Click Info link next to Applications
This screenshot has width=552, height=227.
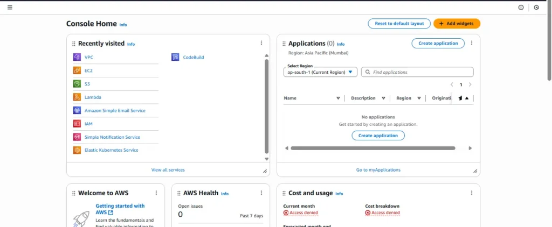tap(341, 44)
